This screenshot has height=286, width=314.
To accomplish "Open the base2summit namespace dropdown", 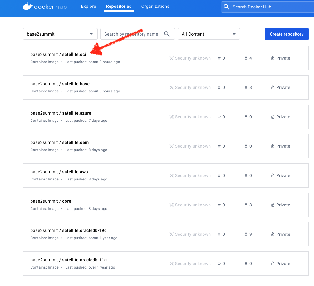I will [x=60, y=34].
